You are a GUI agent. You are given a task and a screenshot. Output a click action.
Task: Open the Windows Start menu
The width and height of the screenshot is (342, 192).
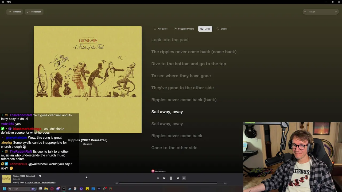(4, 189)
